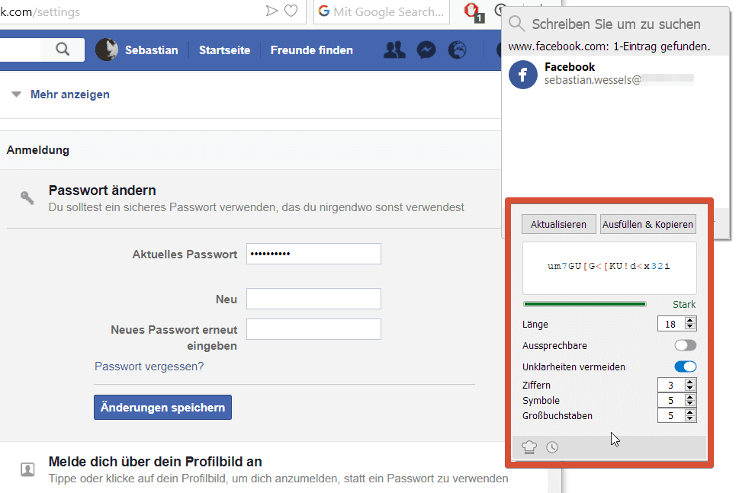
Task: Click the browser address bar URL
Action: [x=40, y=11]
